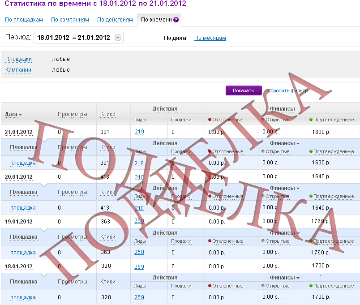This screenshot has width=360, height=305.
Task: Click the Просмотры header in main table
Action: (x=73, y=114)
